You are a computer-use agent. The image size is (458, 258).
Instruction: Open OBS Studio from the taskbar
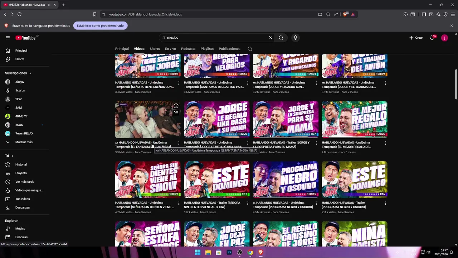pos(240,252)
